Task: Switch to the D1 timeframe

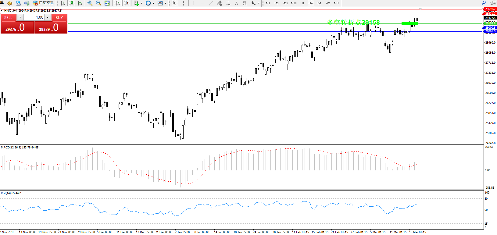Action: coord(319,3)
